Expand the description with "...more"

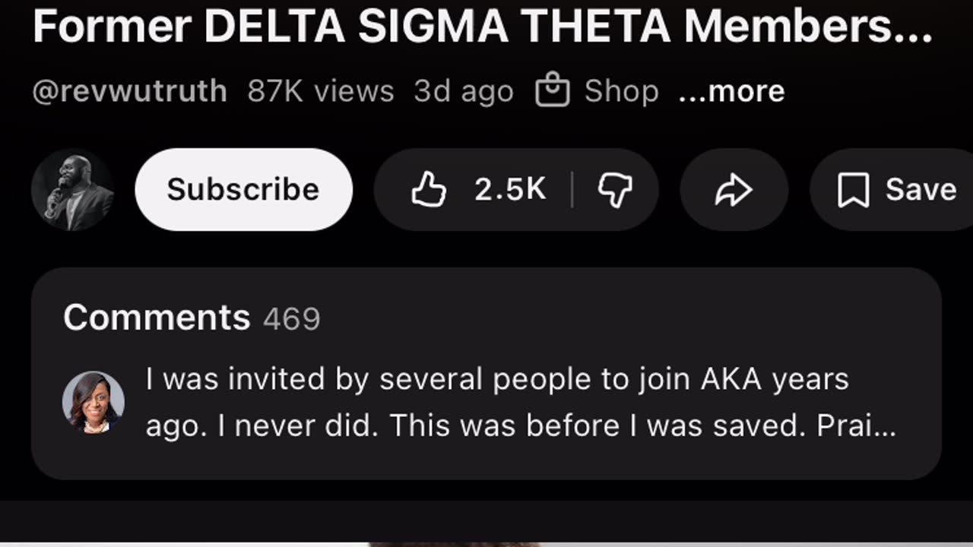[x=731, y=91]
